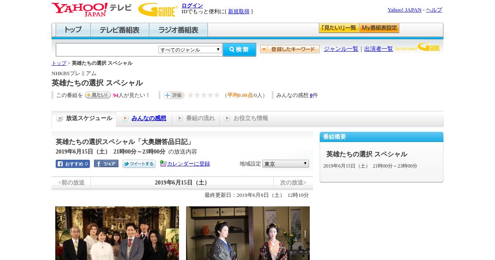Go to トップ navigation tab

73,30
